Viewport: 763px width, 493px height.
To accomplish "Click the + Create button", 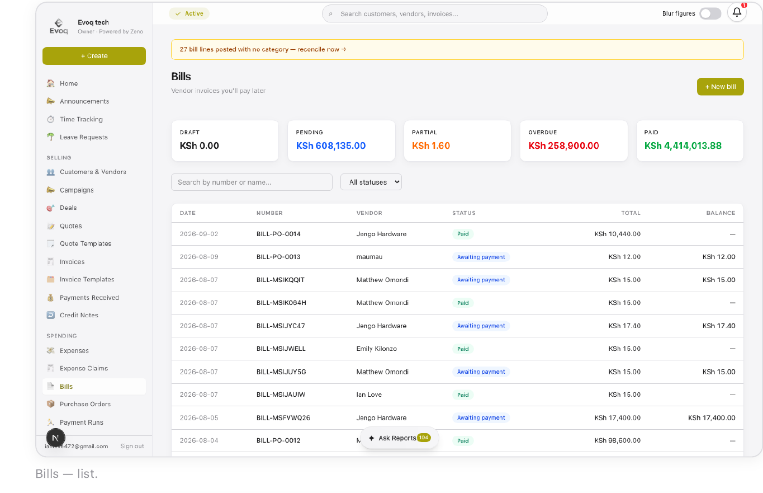I will [94, 56].
